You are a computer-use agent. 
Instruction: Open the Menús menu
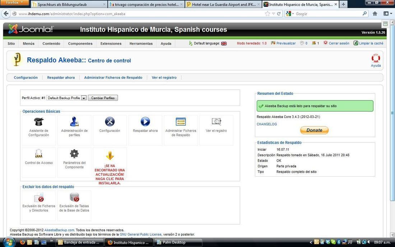(28, 43)
